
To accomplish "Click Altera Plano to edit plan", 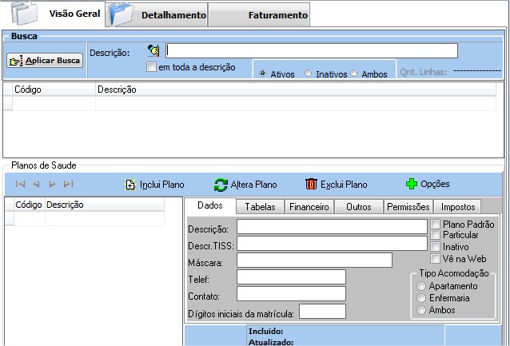I will point(245,185).
